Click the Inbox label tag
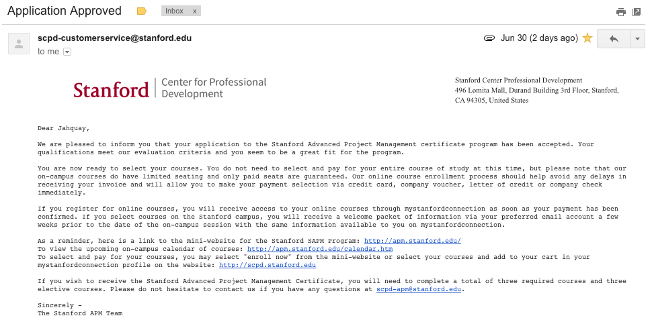 tap(174, 11)
